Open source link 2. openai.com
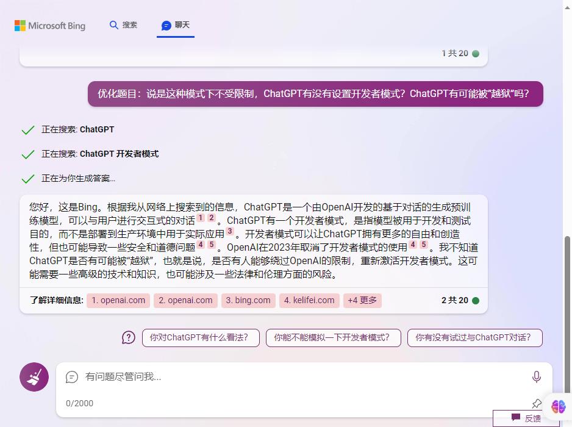Viewport: 572px width, 427px height. pyautogui.click(x=185, y=300)
